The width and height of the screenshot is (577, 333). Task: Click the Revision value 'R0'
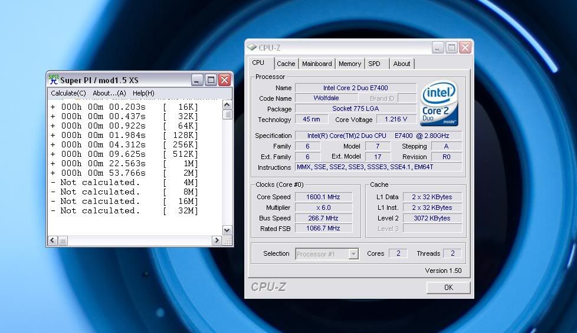pyautogui.click(x=447, y=157)
